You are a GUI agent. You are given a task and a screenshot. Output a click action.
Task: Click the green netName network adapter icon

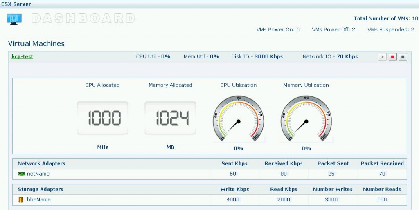click(21, 174)
